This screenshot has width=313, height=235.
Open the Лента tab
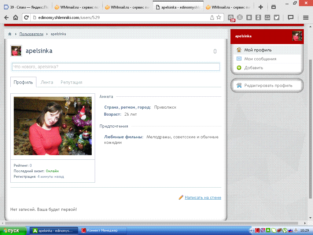[x=47, y=82]
